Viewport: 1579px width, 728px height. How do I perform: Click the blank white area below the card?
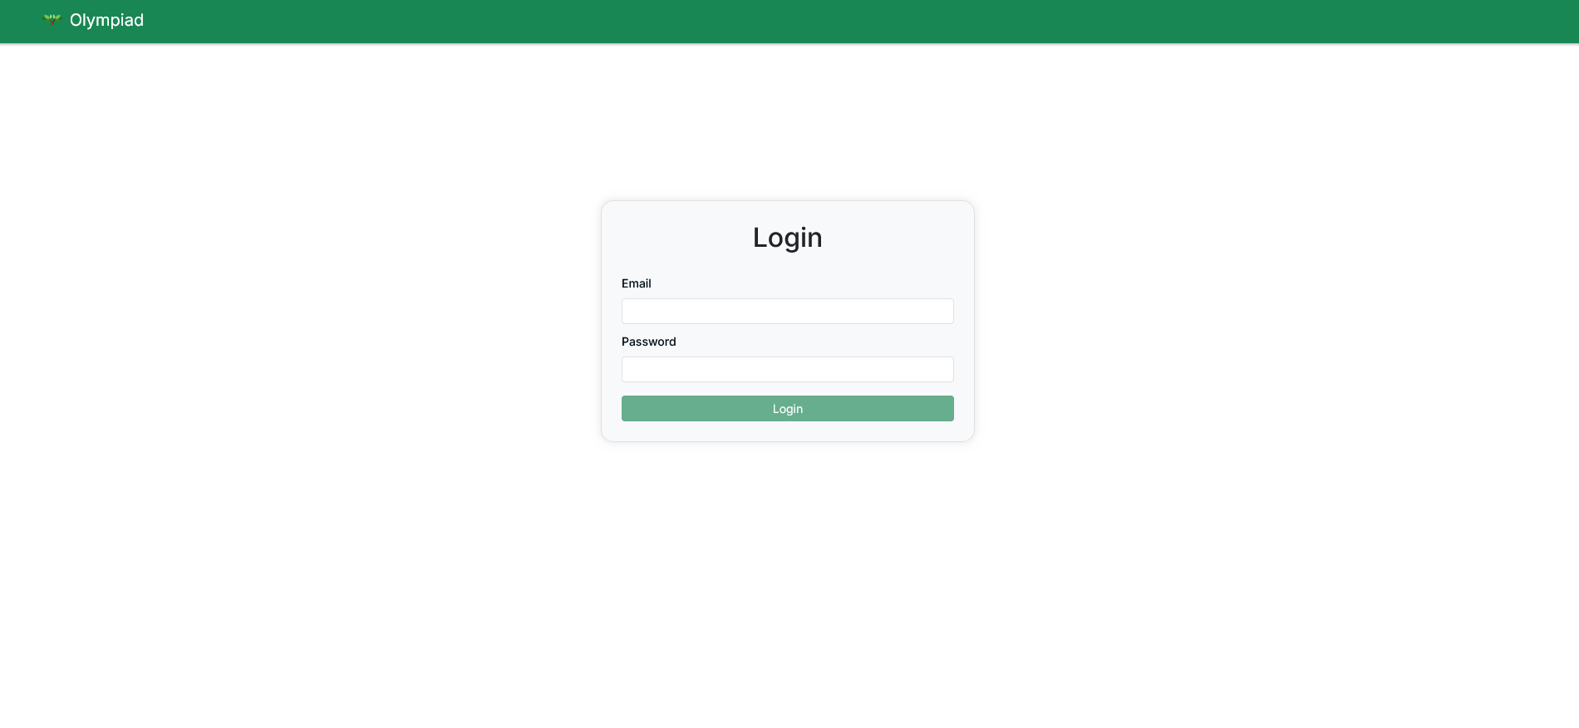(788, 582)
